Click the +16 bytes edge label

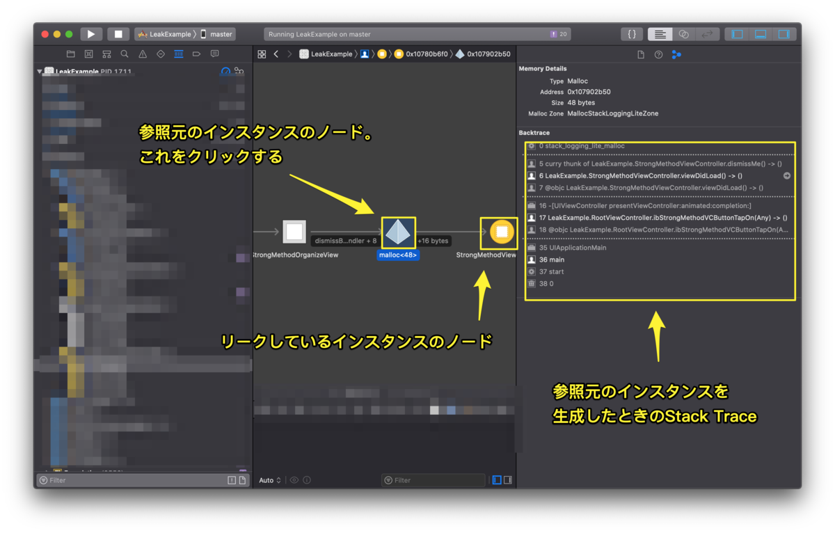click(x=433, y=241)
